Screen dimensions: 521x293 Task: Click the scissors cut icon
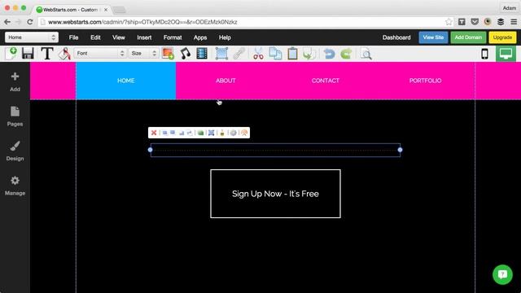pyautogui.click(x=258, y=54)
